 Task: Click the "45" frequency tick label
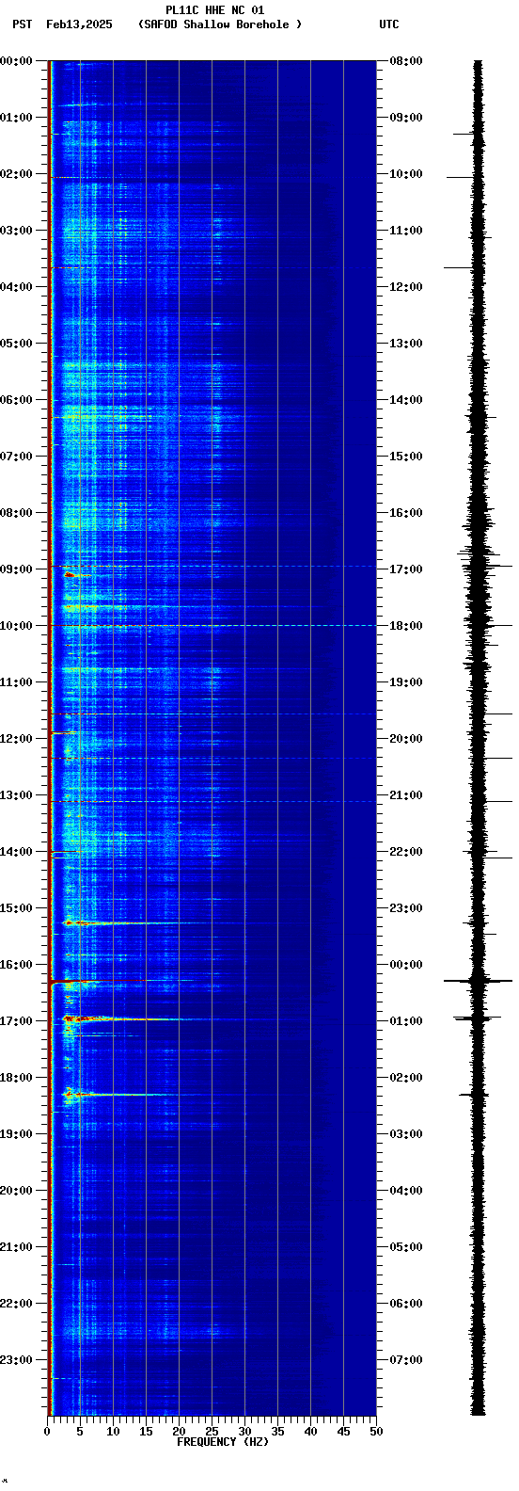(x=343, y=1432)
